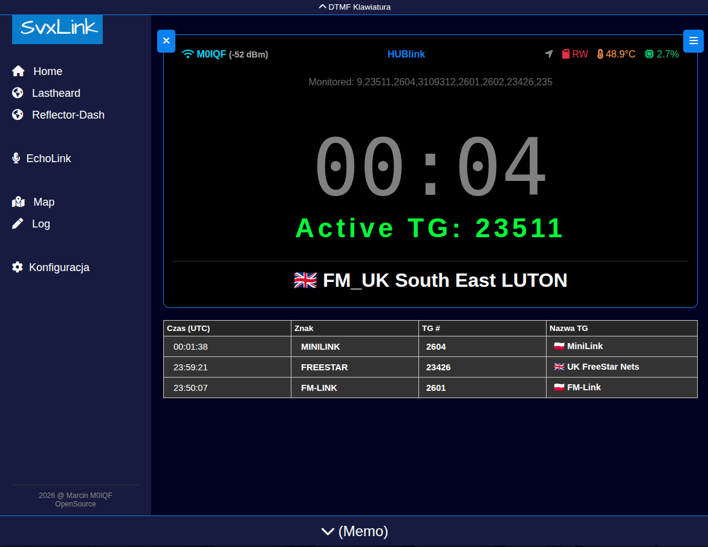
Task: Toggle the hamburger menu button
Action: (x=693, y=41)
